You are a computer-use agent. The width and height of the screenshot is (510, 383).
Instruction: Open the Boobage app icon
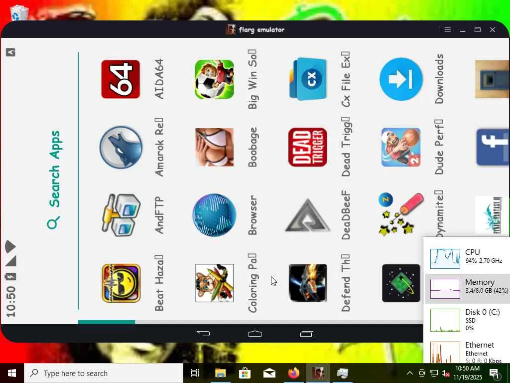(x=214, y=147)
